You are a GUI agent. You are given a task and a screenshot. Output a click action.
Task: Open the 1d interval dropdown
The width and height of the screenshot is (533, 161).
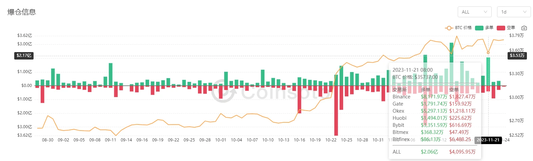pos(514,12)
